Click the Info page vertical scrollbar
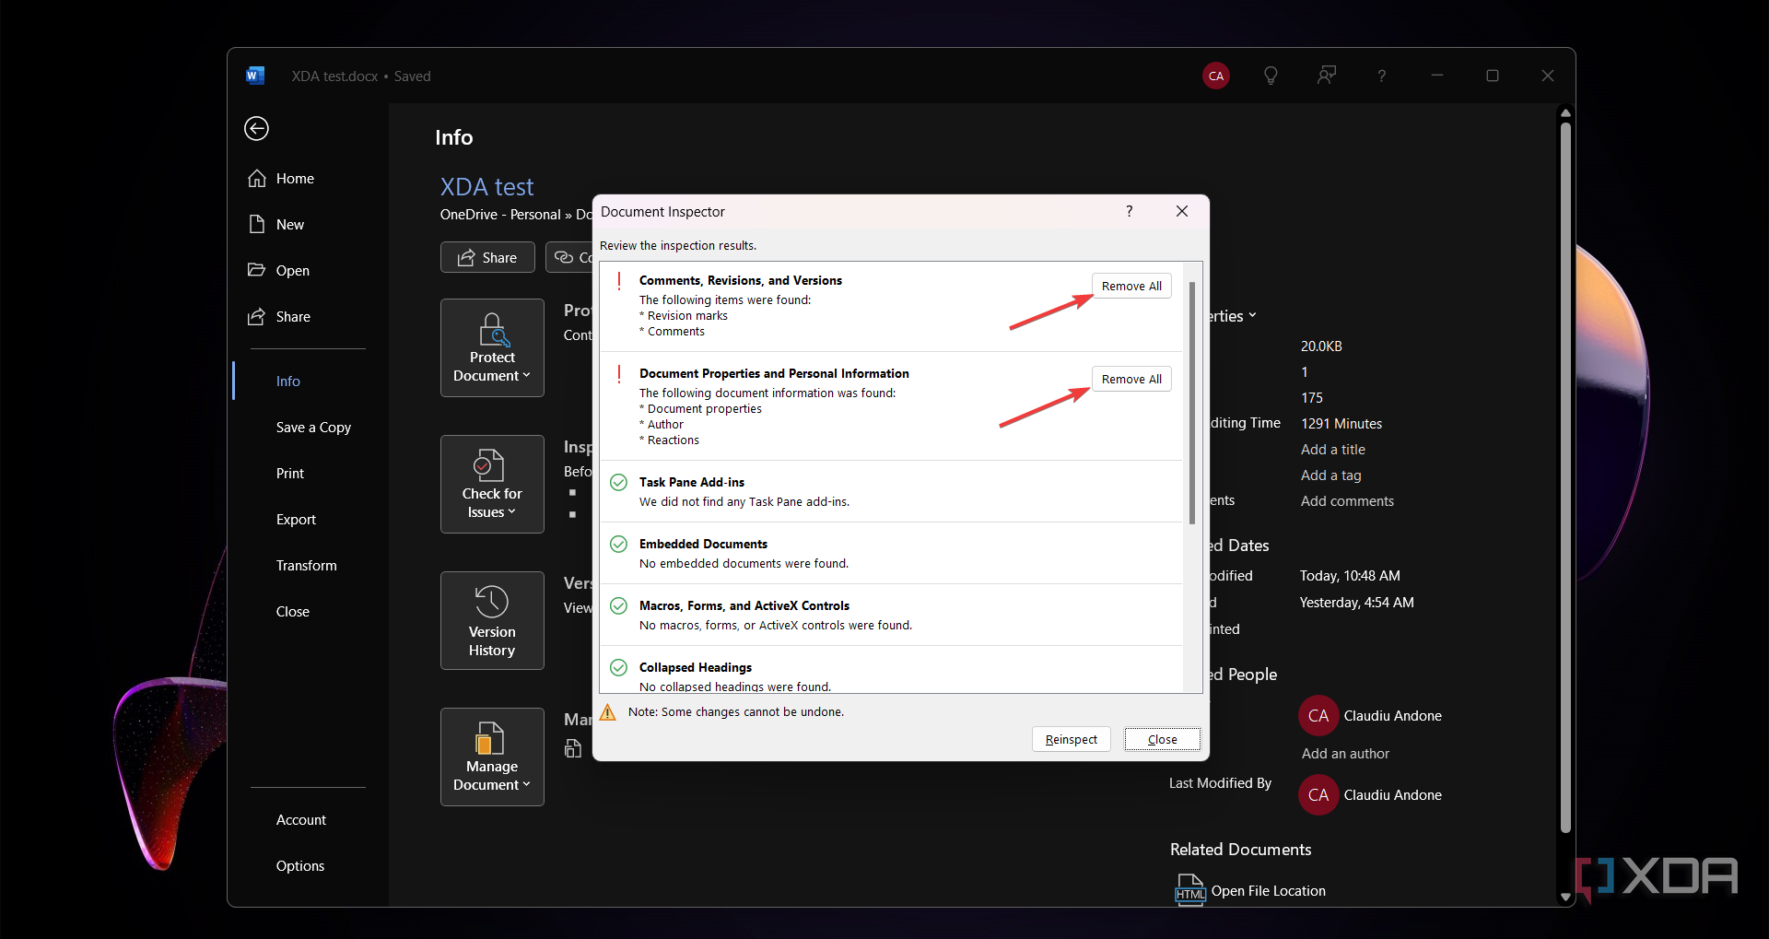The height and width of the screenshot is (939, 1769). [x=1565, y=477]
